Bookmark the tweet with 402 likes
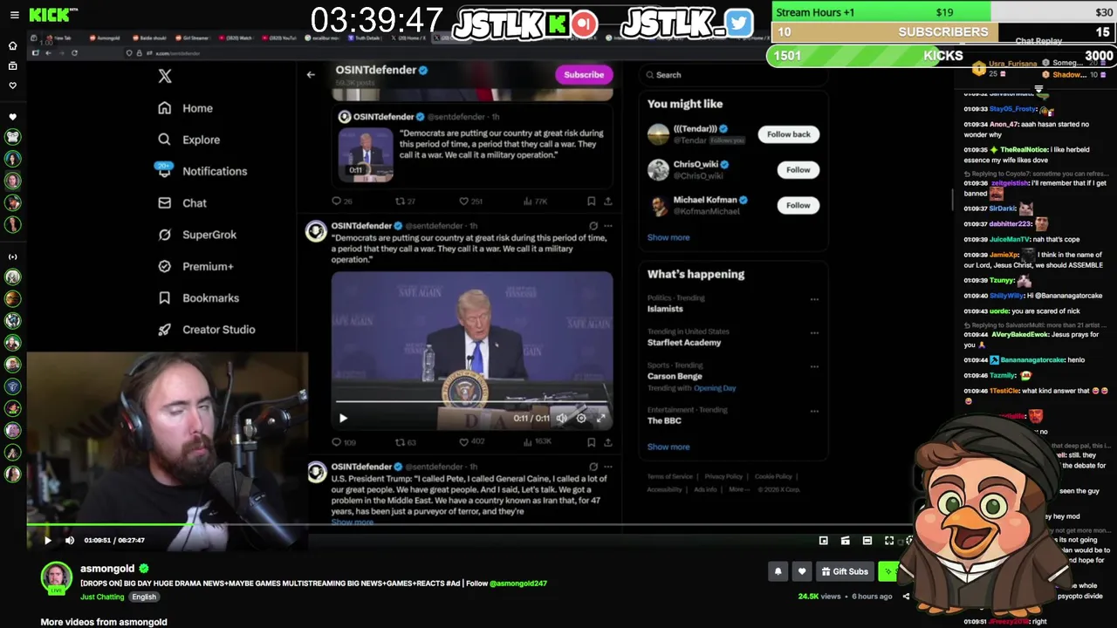Screen dimensions: 1117x628 coord(591,442)
